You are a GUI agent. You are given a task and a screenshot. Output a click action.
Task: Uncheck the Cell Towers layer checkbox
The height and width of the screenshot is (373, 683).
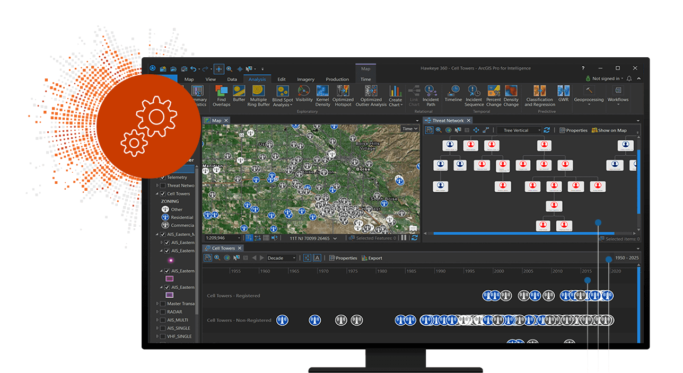pos(163,194)
